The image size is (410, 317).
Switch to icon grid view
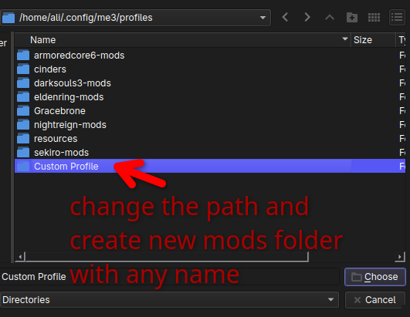coord(374,18)
